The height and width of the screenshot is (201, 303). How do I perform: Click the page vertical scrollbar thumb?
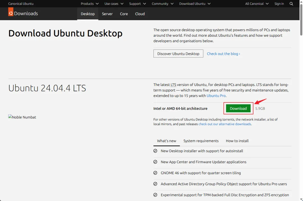point(301,19)
